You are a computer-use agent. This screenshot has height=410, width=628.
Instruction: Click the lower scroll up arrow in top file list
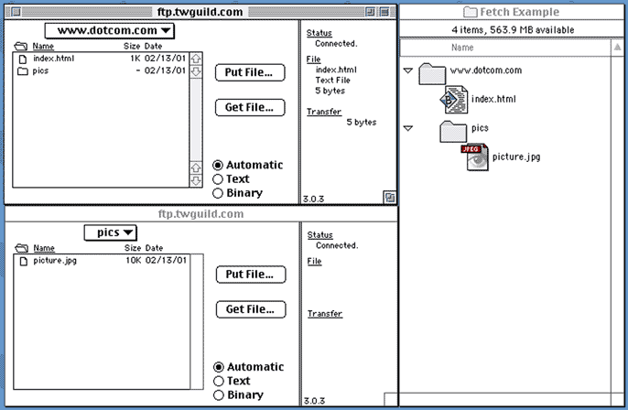point(196,167)
